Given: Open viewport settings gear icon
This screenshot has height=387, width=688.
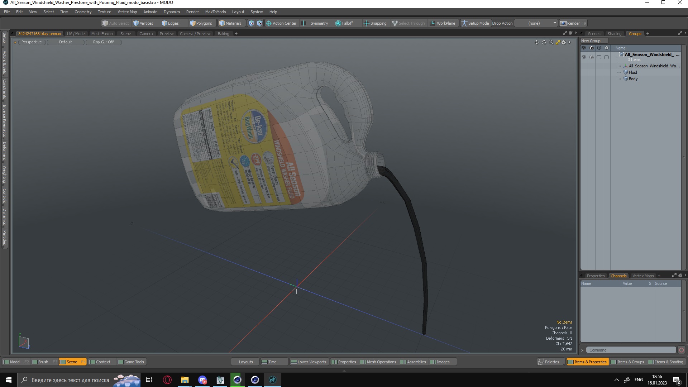Looking at the screenshot, I should [564, 42].
